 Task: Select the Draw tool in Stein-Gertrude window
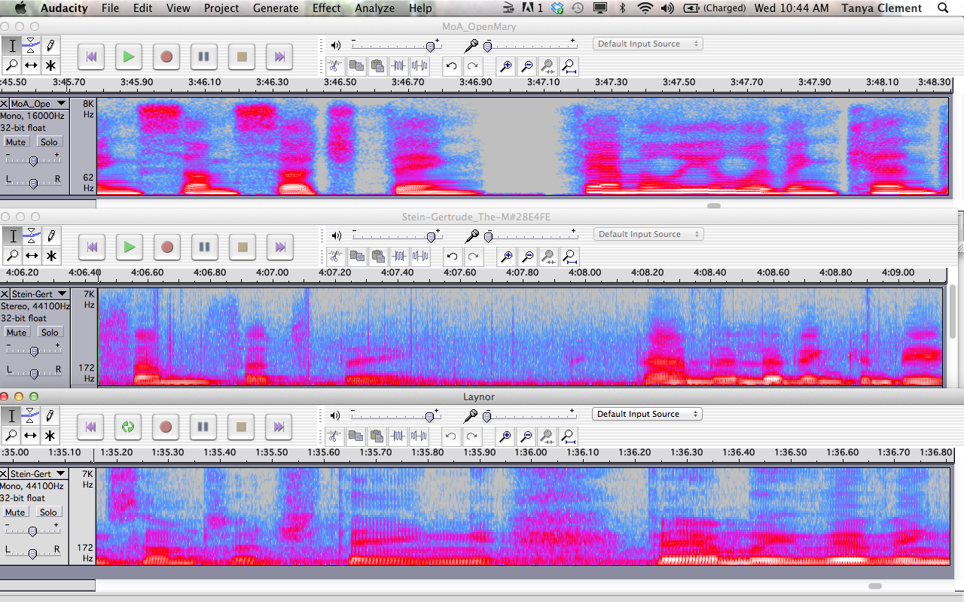(x=50, y=236)
